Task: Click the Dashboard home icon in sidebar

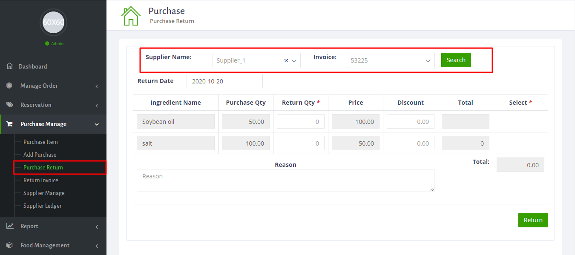Action: point(9,66)
